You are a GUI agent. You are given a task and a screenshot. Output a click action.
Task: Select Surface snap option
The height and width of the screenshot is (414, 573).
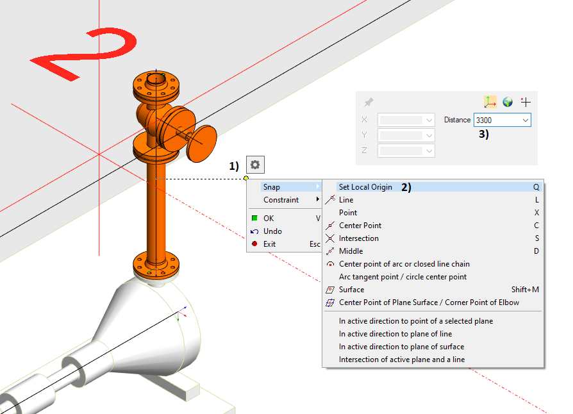[x=351, y=290]
